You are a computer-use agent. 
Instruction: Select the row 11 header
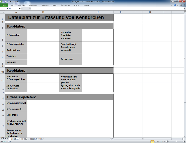pyautogui.click(x=2, y=81)
